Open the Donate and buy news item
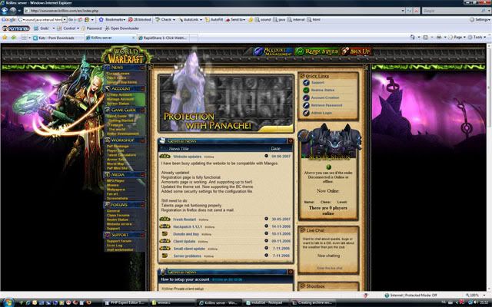 (186, 234)
